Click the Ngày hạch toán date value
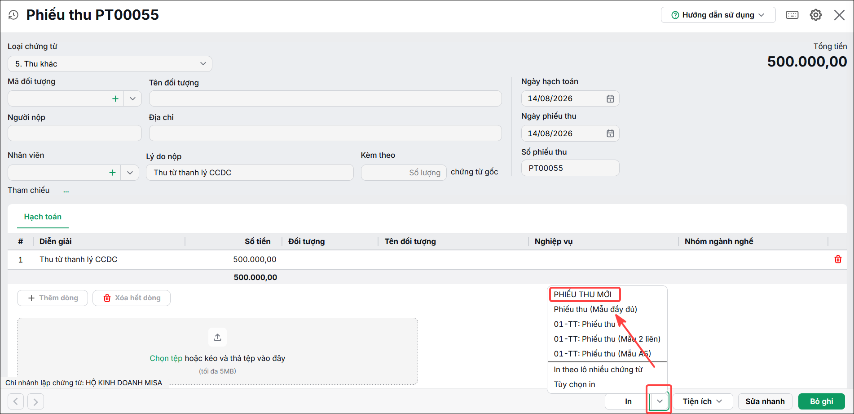The width and height of the screenshot is (854, 414). tap(550, 98)
